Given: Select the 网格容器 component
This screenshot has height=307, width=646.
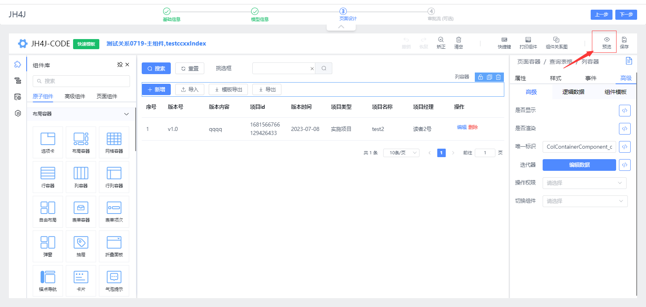Looking at the screenshot, I should click(x=114, y=142).
